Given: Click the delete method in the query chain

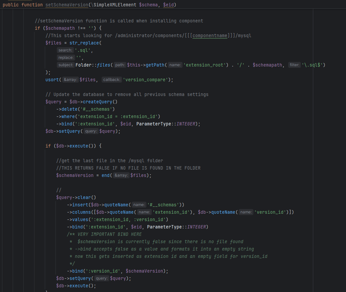Looking at the screenshot, I should click(70, 109).
